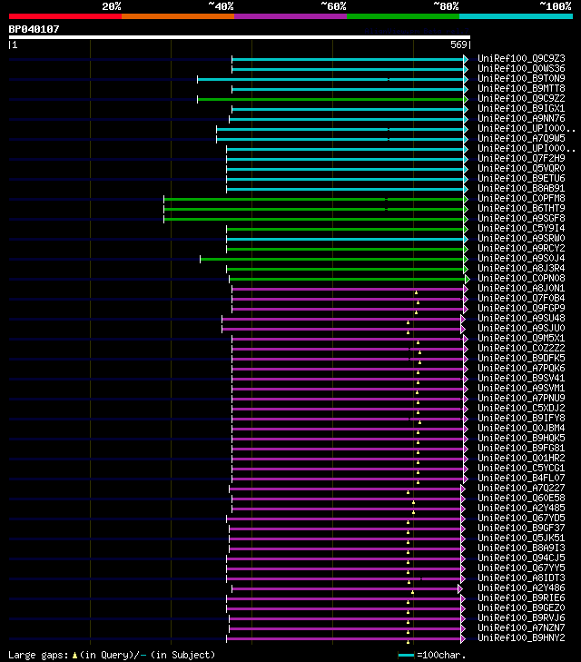
Task: Select the UniRef100_B9GF37 label
Action: click(521, 529)
